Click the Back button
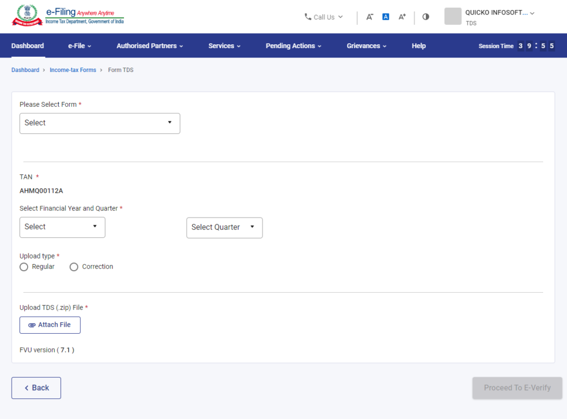567x419 pixels. pyautogui.click(x=36, y=388)
